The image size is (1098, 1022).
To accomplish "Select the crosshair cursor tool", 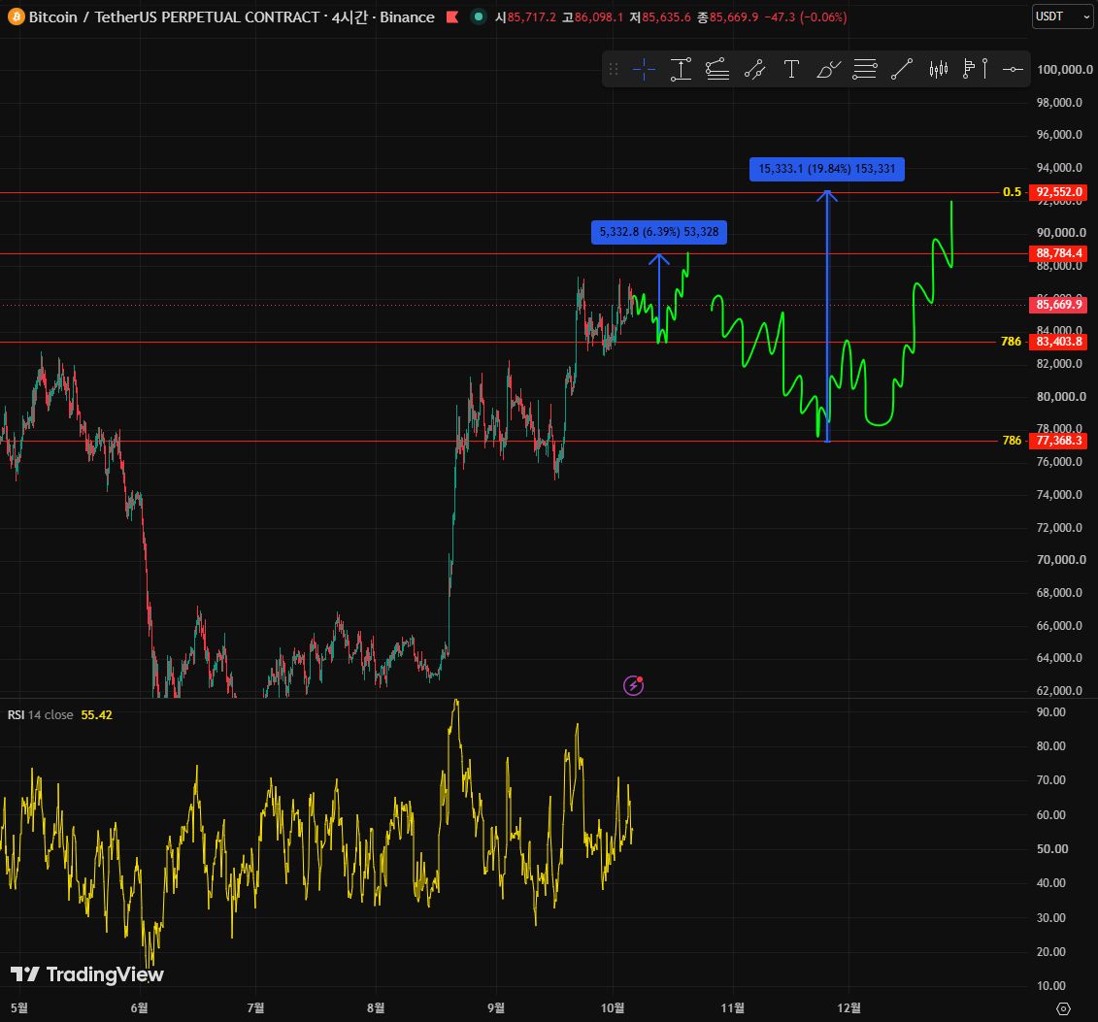I will (644, 69).
